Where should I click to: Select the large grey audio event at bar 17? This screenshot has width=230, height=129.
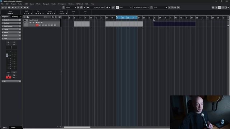click(x=124, y=24)
